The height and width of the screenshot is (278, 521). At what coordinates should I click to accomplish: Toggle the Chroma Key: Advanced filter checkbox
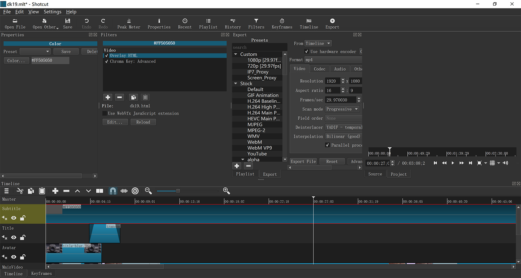(106, 61)
